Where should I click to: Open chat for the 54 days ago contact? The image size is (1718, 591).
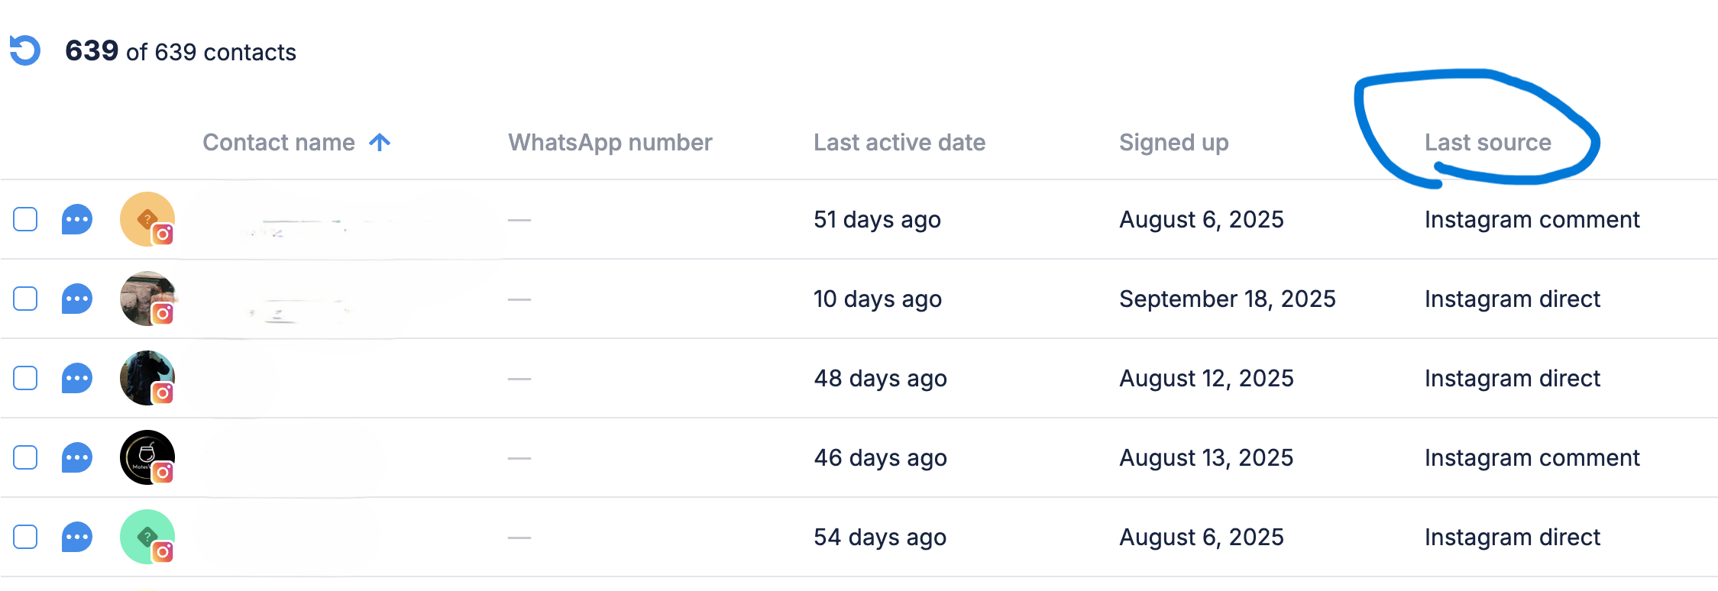pos(77,537)
